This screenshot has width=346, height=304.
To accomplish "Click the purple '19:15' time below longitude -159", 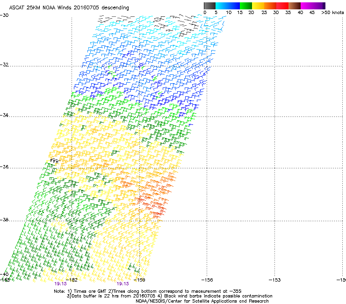I will point(123,284).
